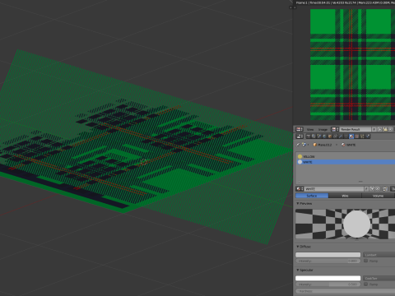Viewport: 395px width, 296px height.
Task: Collapse the Preview panel
Action: click(x=304, y=204)
